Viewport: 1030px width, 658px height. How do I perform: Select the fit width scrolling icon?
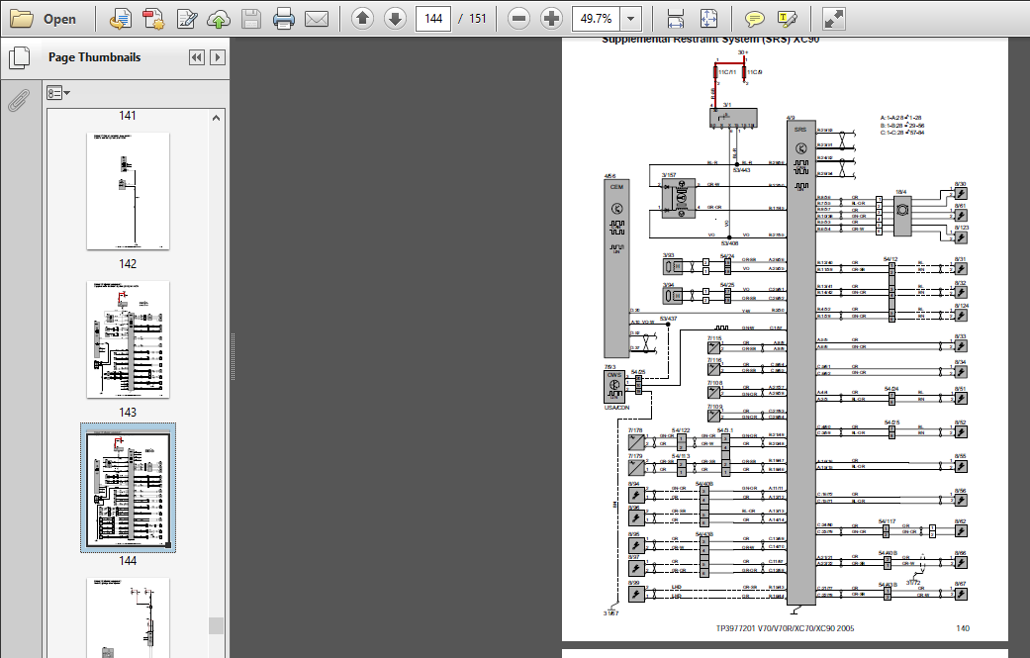click(x=675, y=19)
